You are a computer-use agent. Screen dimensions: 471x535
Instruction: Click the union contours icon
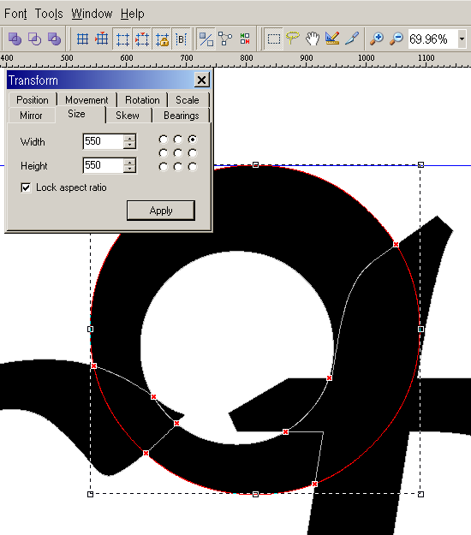tap(15, 39)
